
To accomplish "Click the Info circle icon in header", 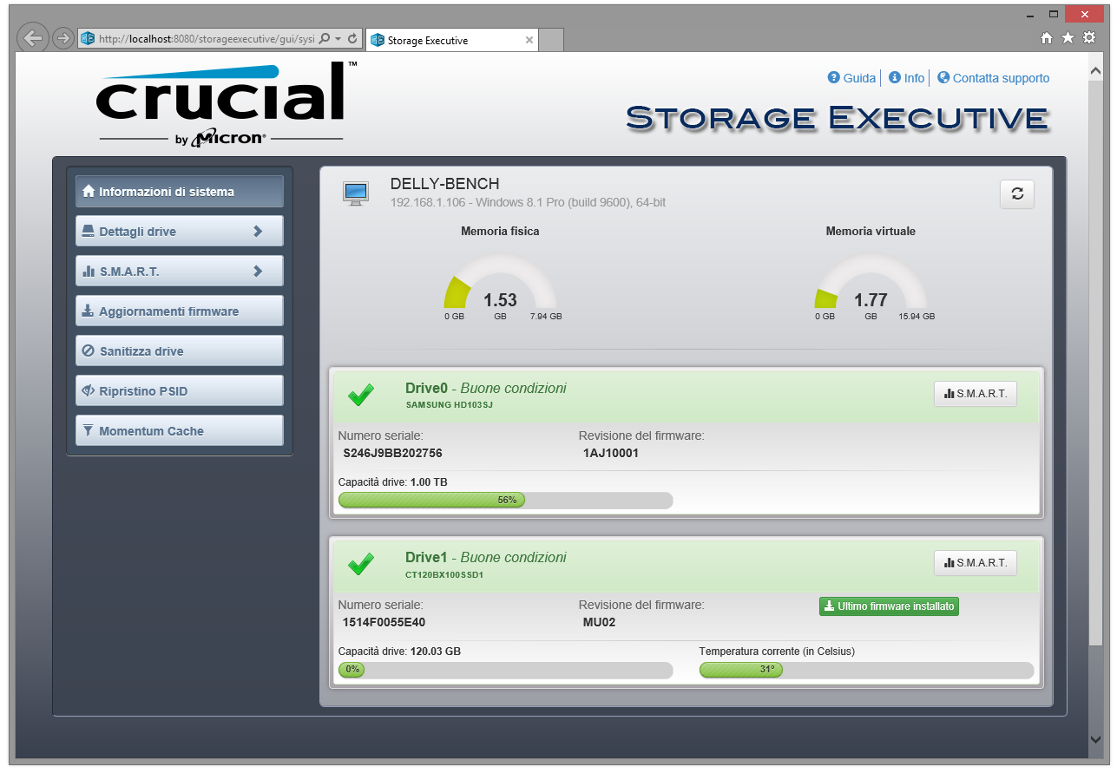I will (x=894, y=77).
